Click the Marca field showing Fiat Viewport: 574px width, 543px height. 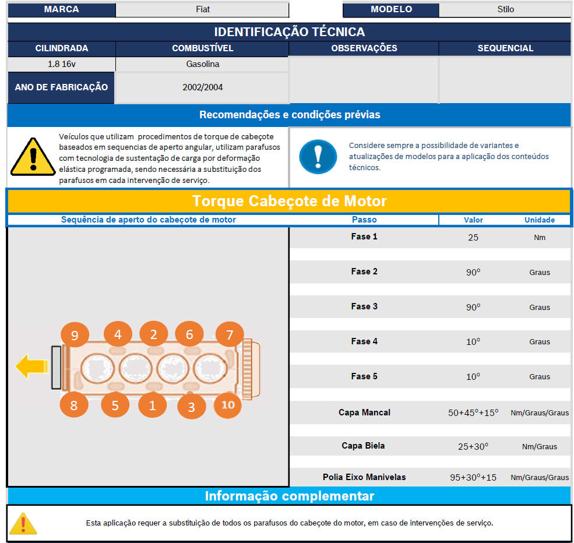[x=202, y=10]
